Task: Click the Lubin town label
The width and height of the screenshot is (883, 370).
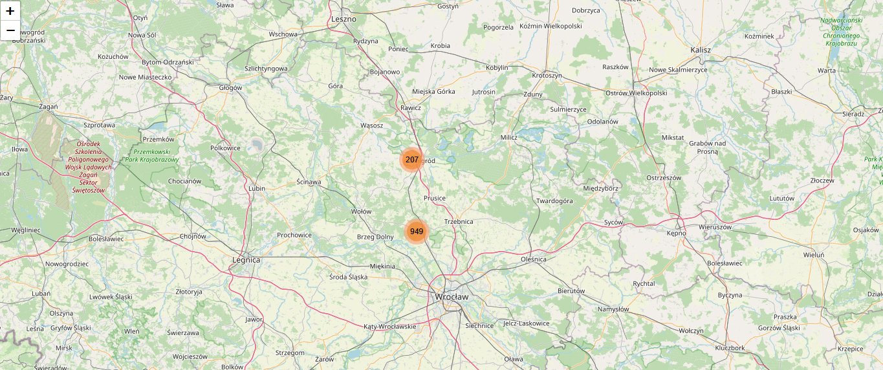Action: pyautogui.click(x=257, y=188)
